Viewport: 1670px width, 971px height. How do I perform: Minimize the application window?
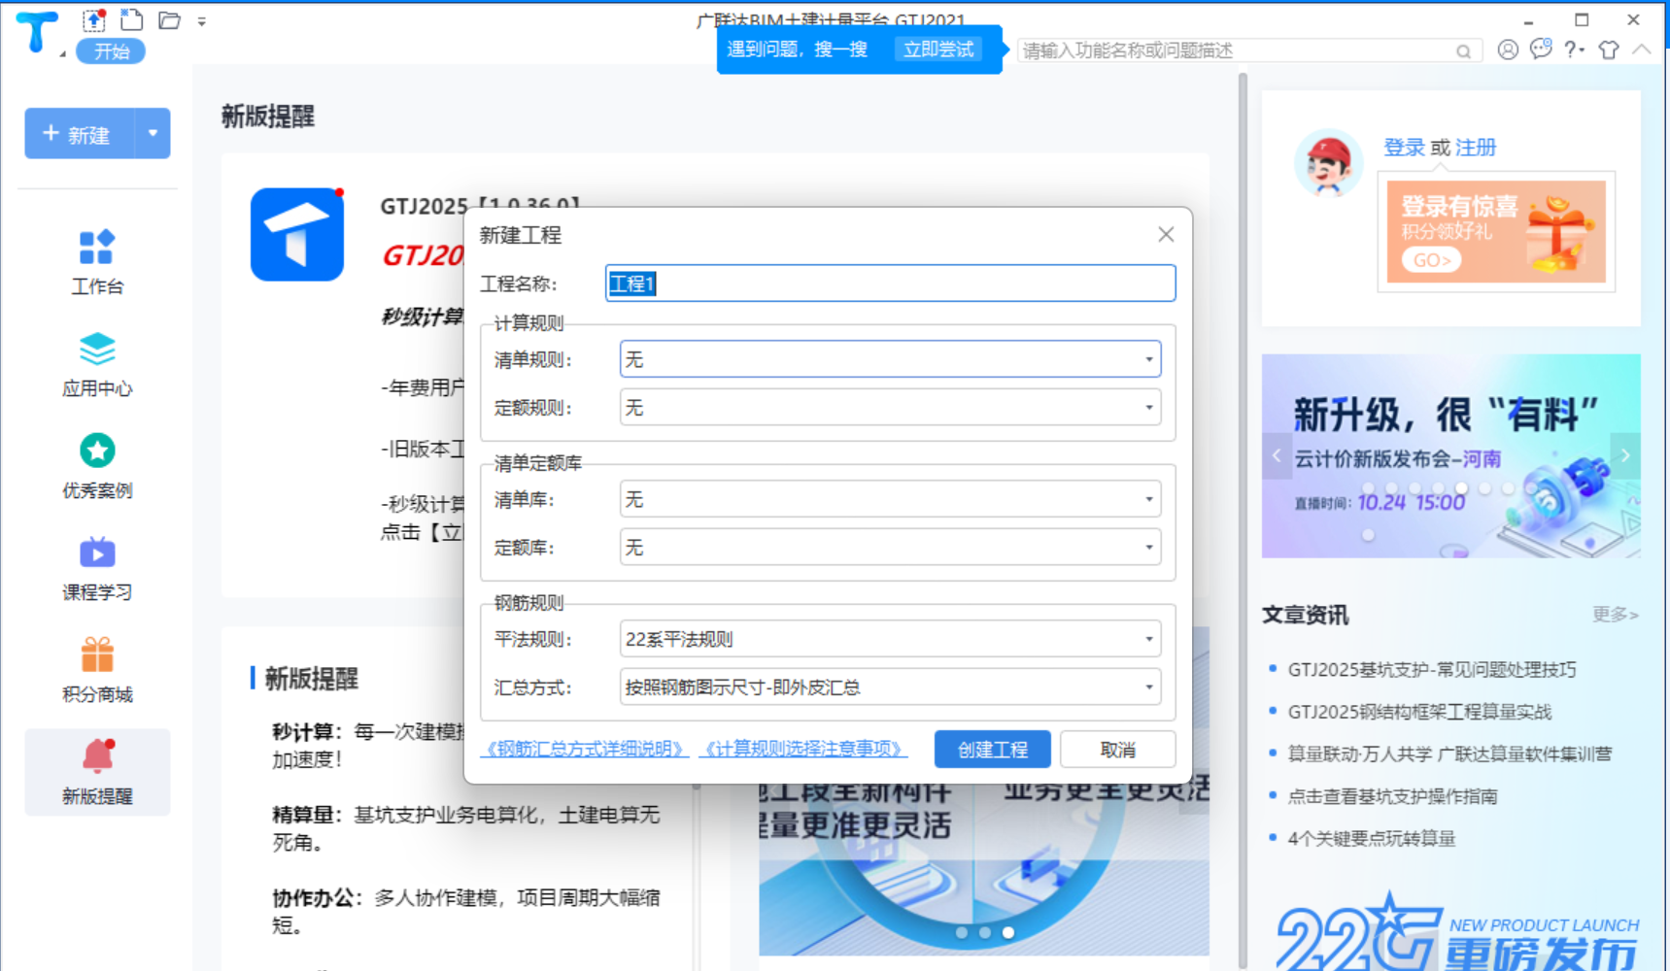point(1528,20)
